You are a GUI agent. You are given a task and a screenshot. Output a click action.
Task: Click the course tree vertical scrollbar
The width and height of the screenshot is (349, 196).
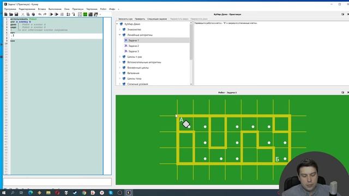[x=191, y=42]
